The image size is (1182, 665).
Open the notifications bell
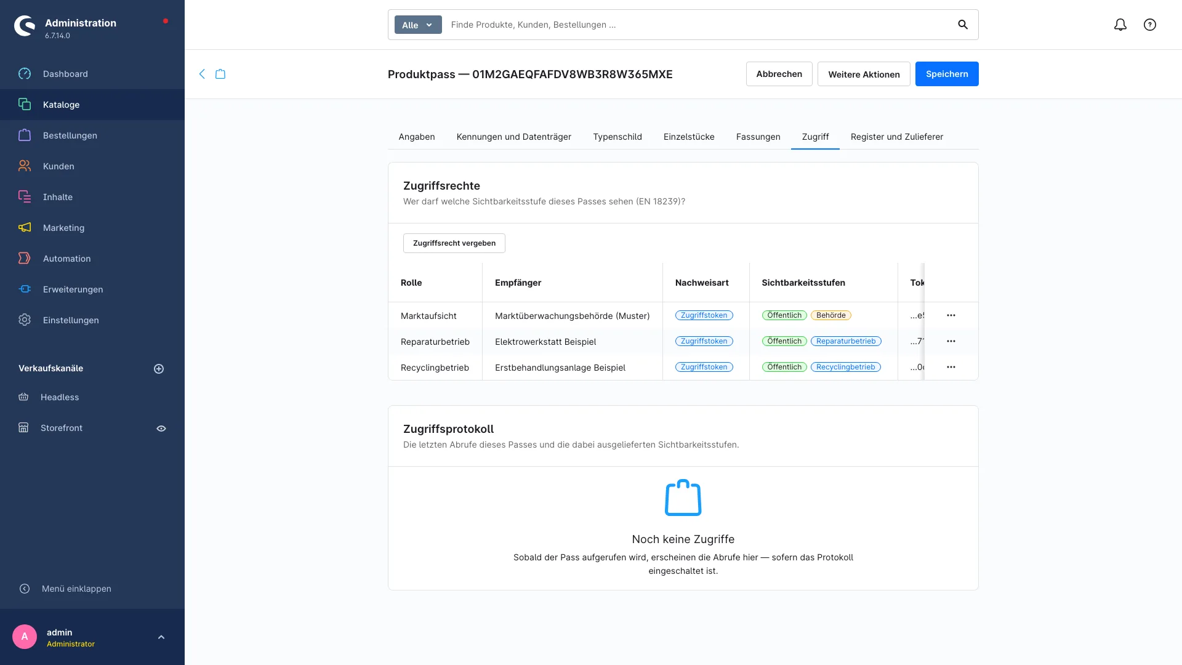pos(1120,25)
